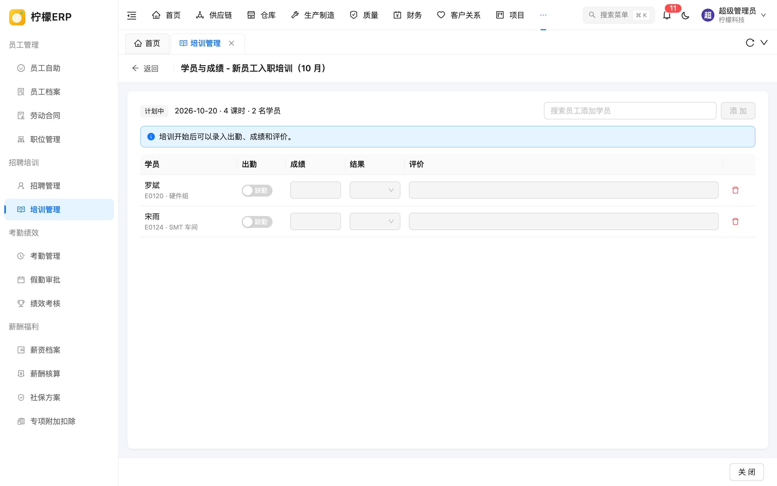This screenshot has height=486, width=777.
Task: Click the refresh icon in the tab bar
Action: tap(750, 43)
